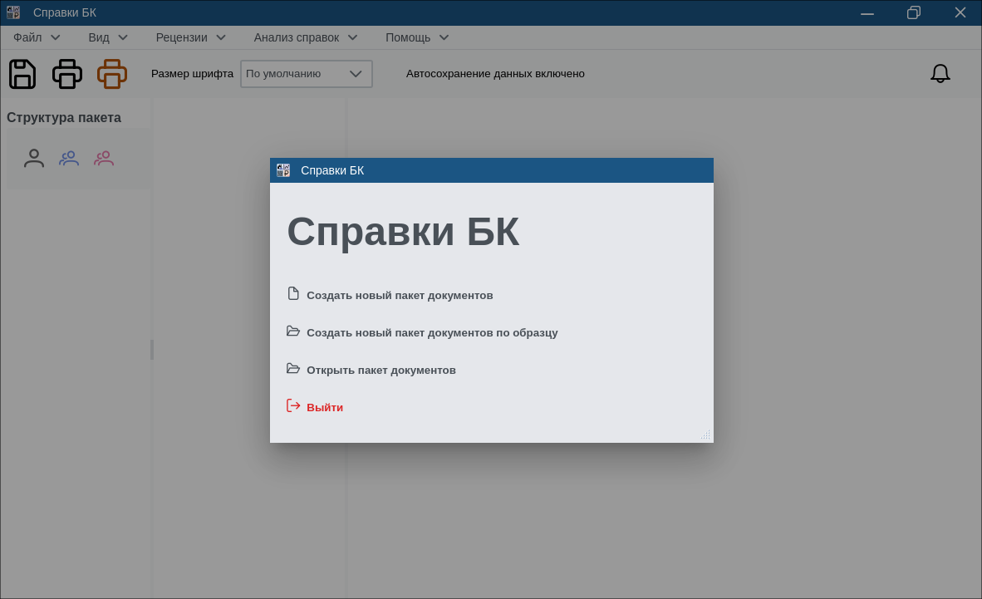Screen dimensions: 982x599
Task: Click the Save floppy disk icon
Action: click(22, 74)
